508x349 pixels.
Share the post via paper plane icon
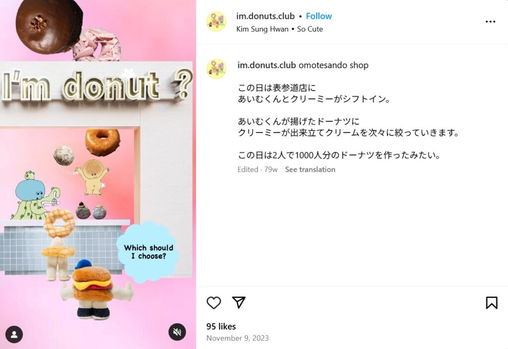tap(239, 302)
